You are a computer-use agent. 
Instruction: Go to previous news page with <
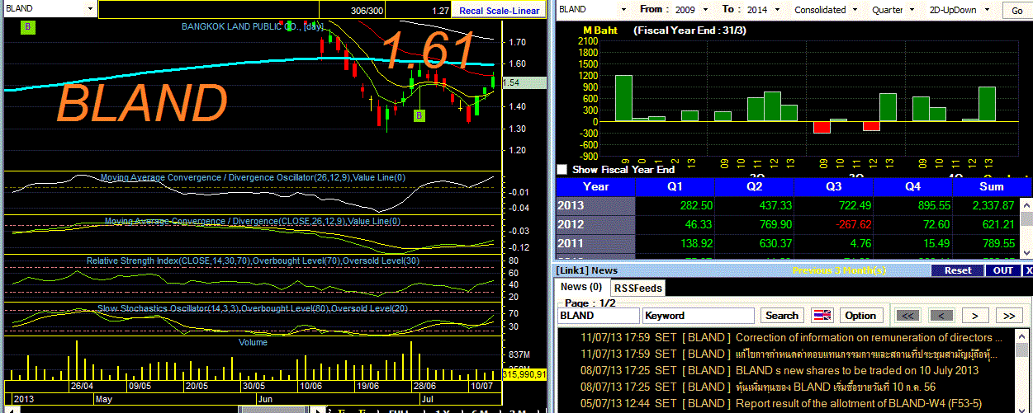pos(942,315)
